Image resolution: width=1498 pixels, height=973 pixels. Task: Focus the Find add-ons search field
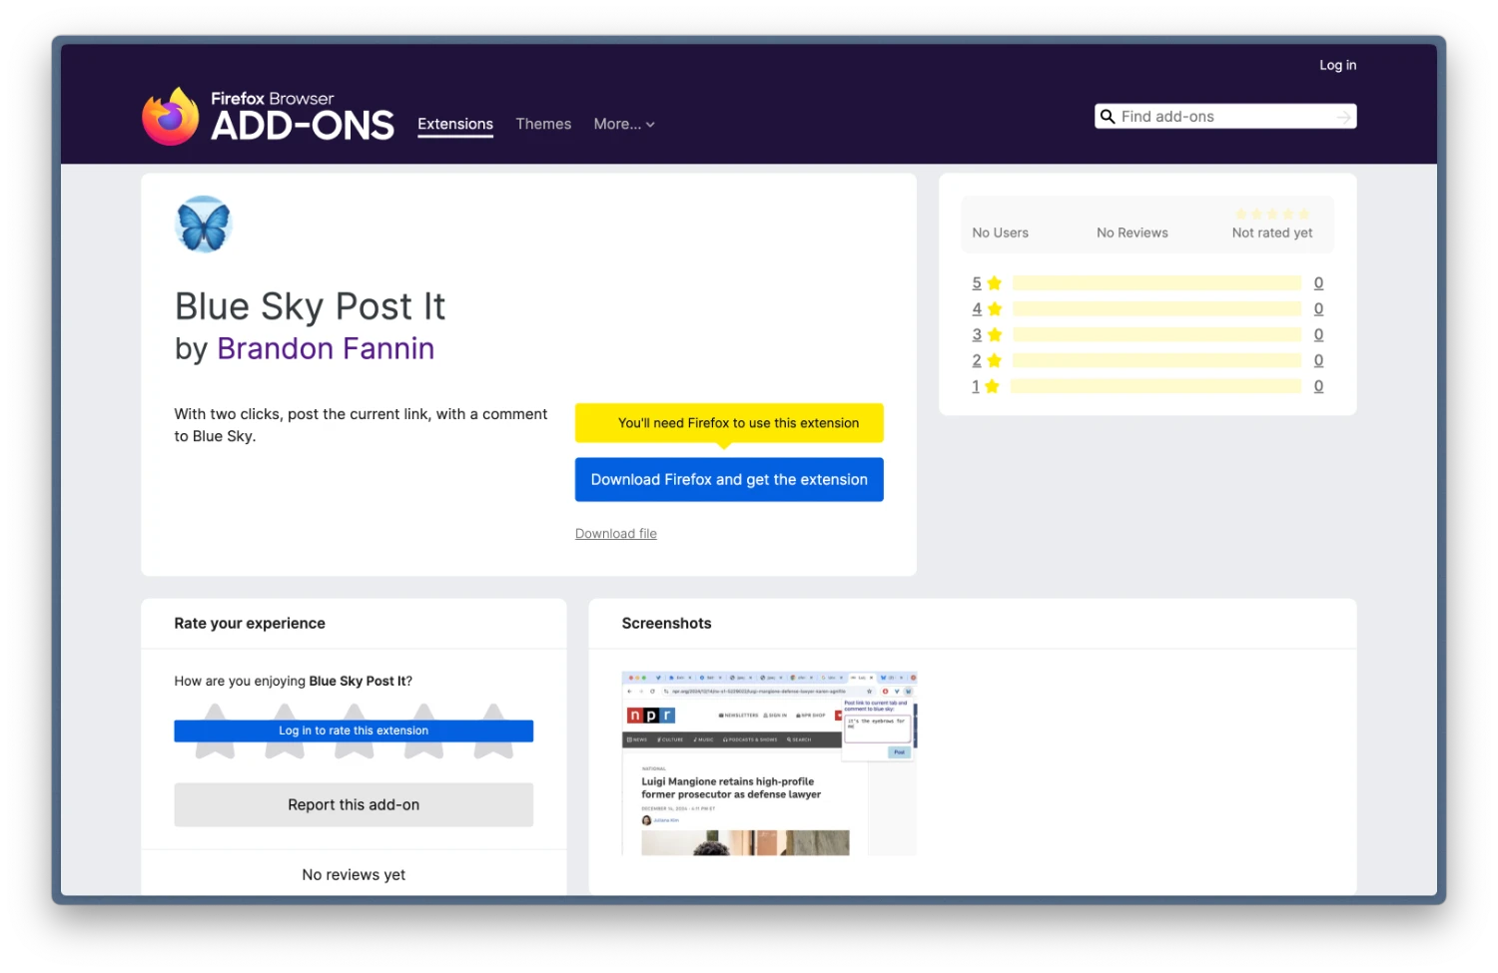[x=1223, y=117]
